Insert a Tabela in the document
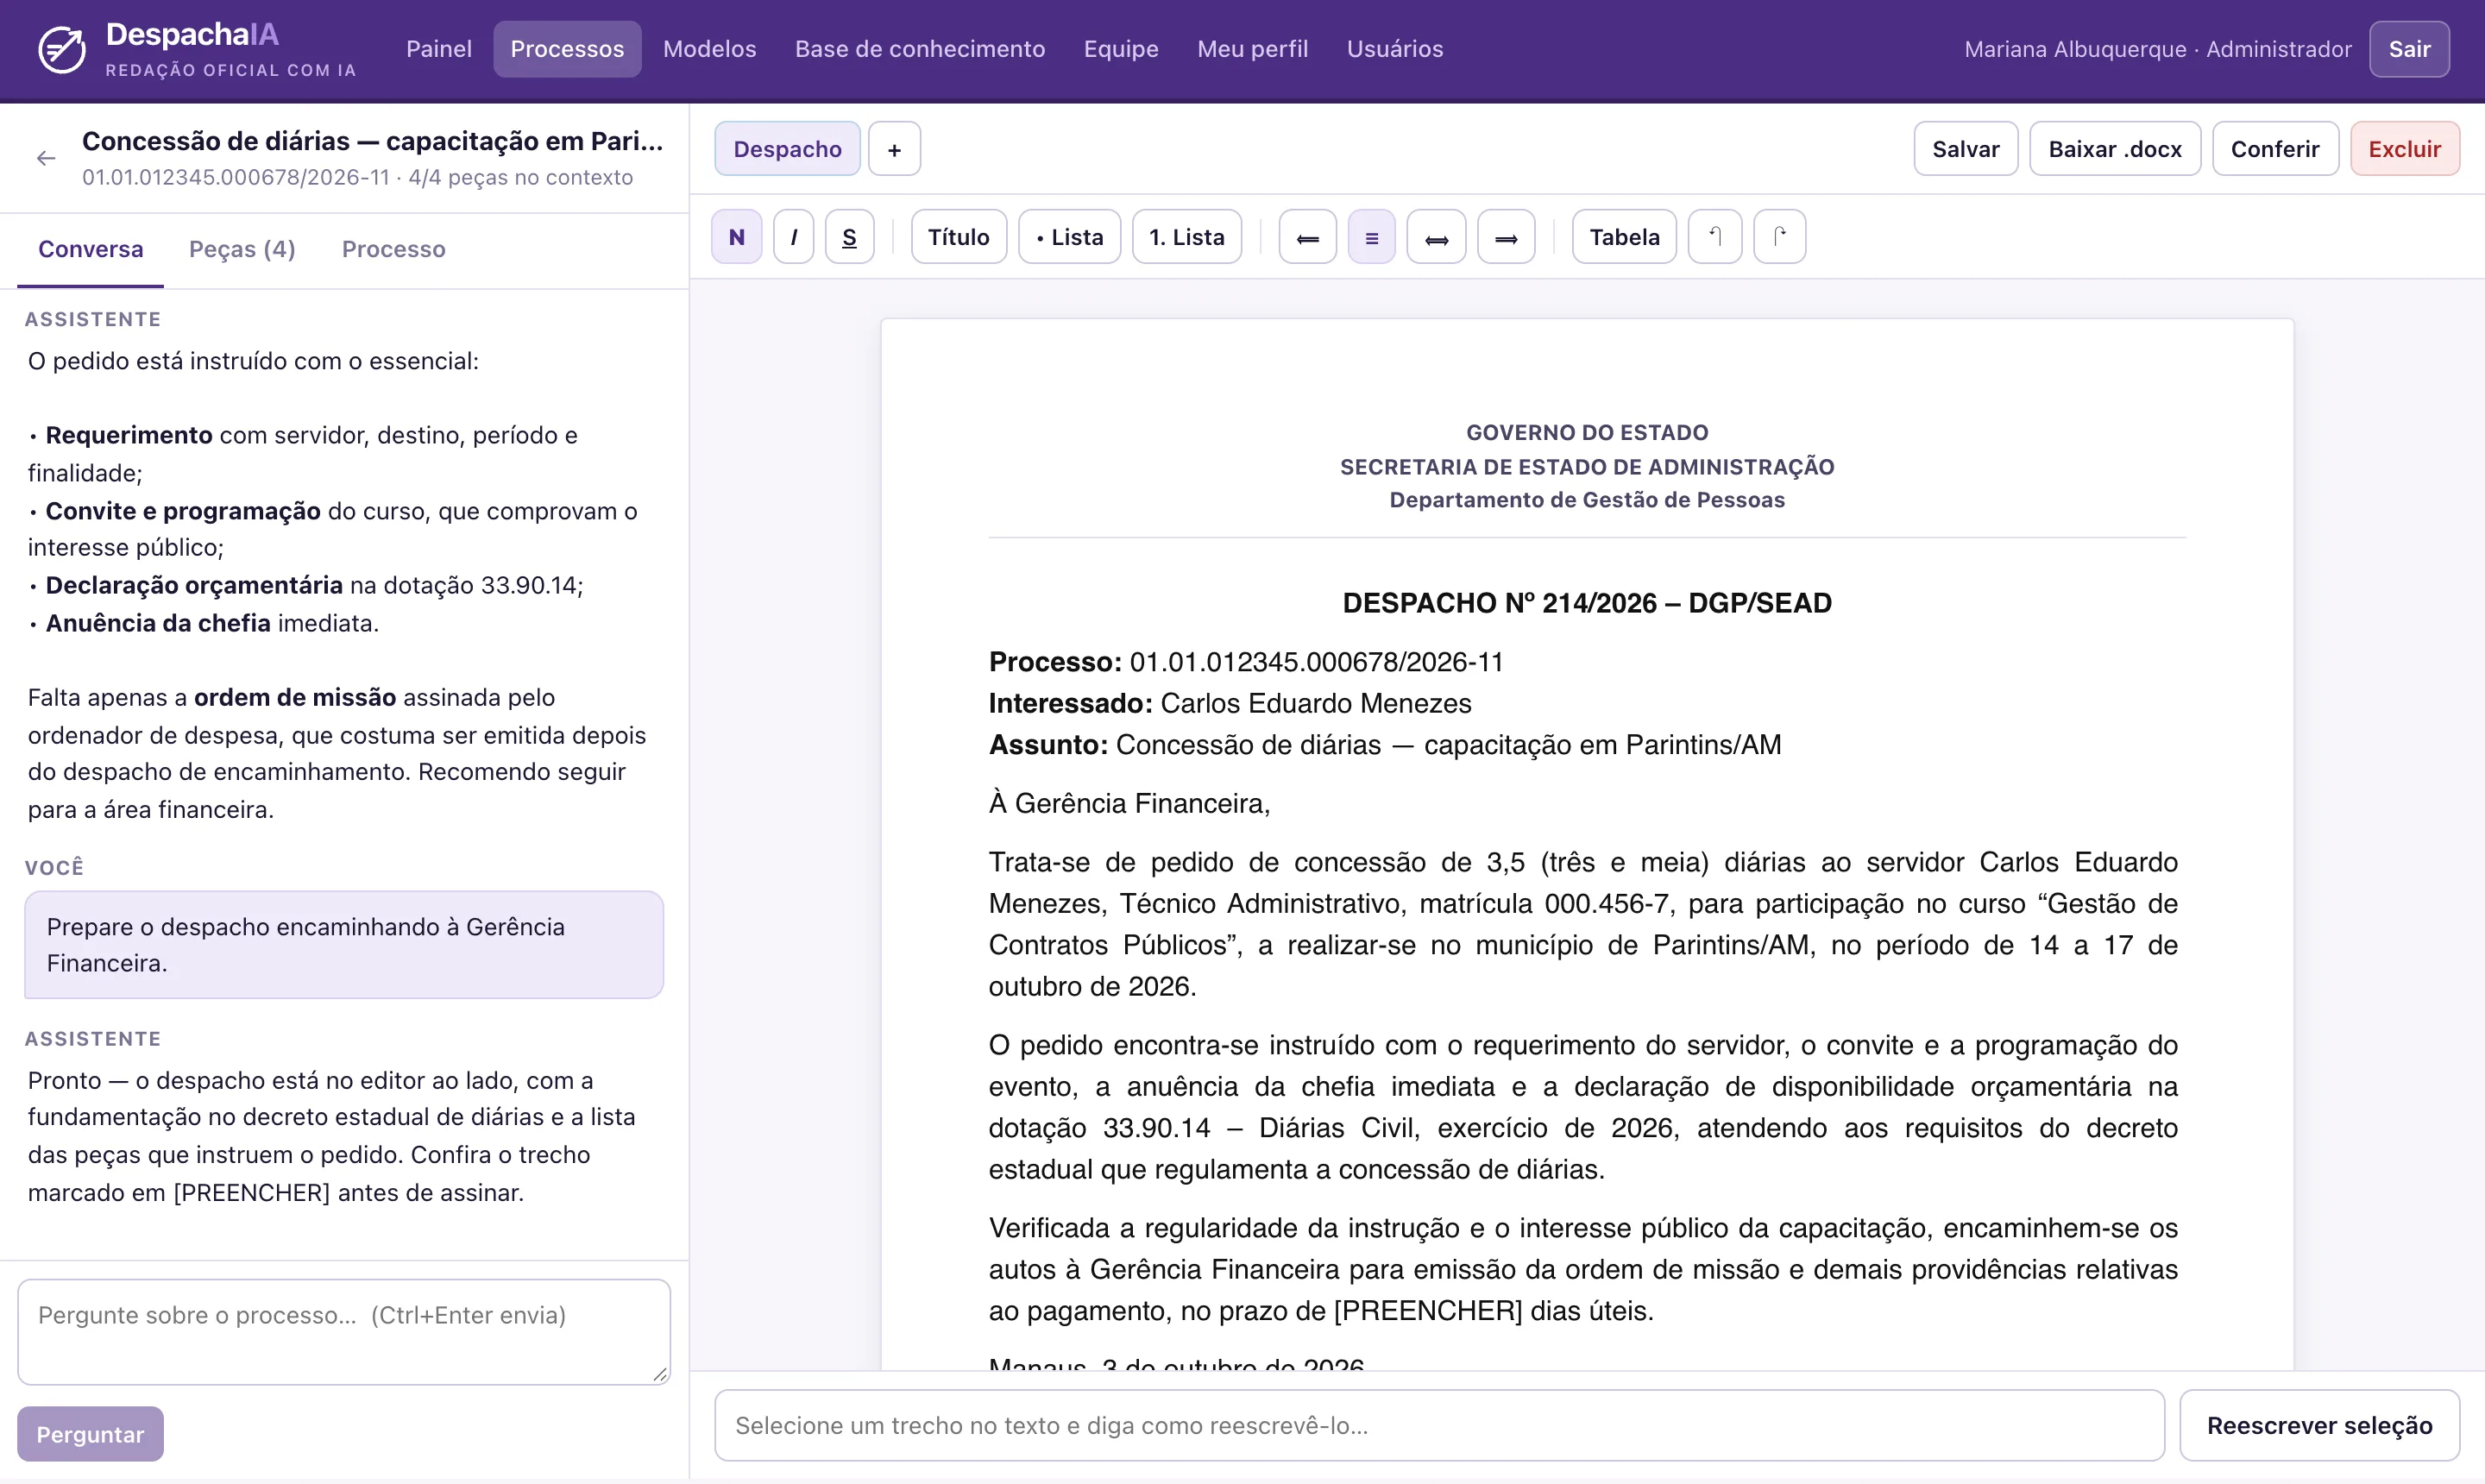Viewport: 2485px width, 1484px height. 1624,237
